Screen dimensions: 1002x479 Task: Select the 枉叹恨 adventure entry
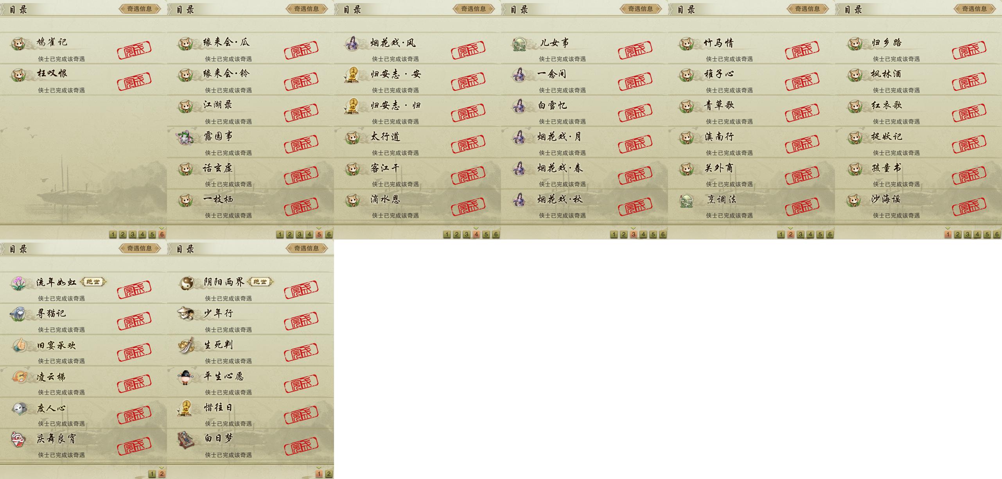pyautogui.click(x=83, y=79)
